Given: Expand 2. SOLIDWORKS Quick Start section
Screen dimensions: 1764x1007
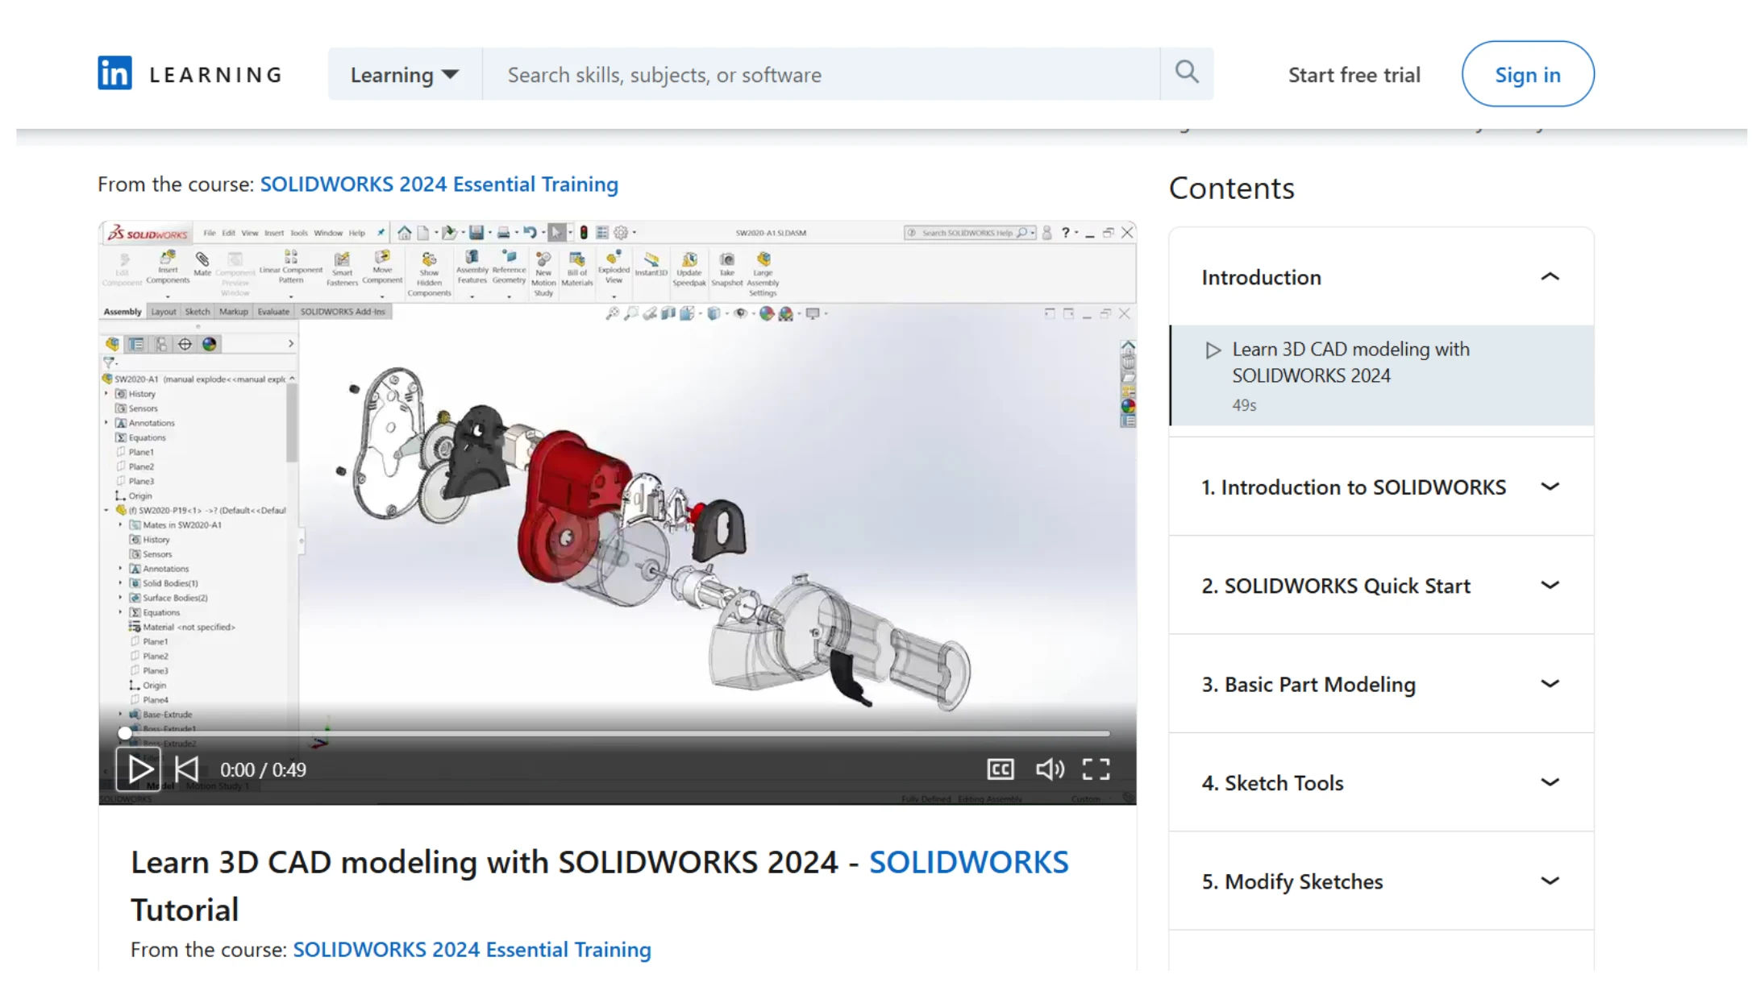Looking at the screenshot, I should pos(1549,586).
